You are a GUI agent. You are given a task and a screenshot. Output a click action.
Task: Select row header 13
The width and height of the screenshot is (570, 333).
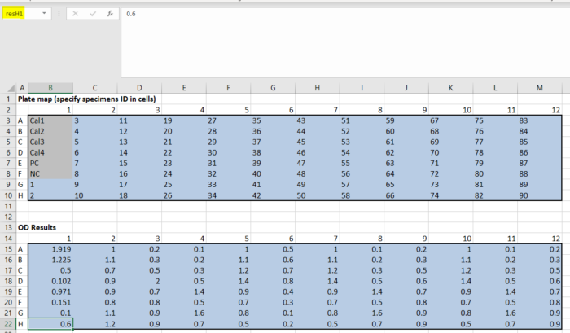click(8, 228)
